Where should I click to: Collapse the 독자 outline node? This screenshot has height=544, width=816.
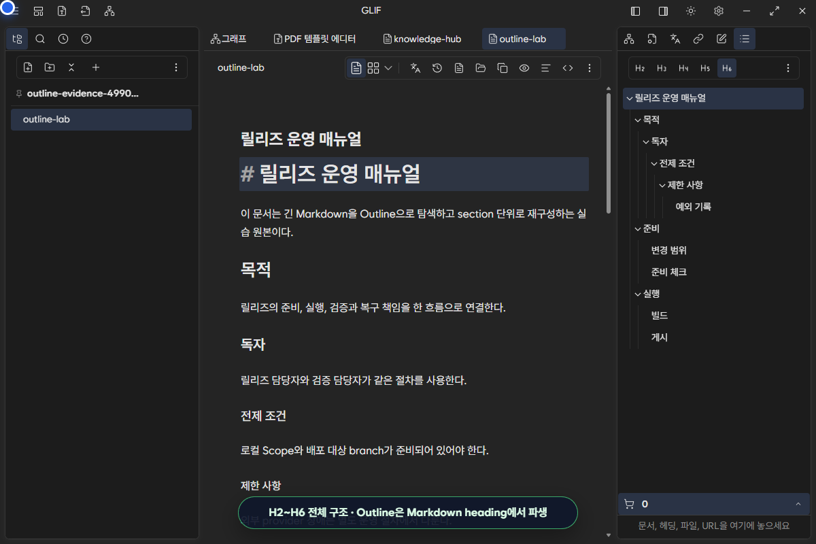click(645, 141)
